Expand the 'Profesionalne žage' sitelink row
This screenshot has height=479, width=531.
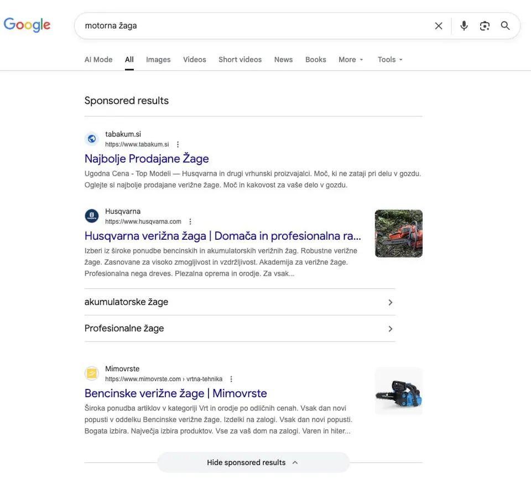click(x=240, y=329)
